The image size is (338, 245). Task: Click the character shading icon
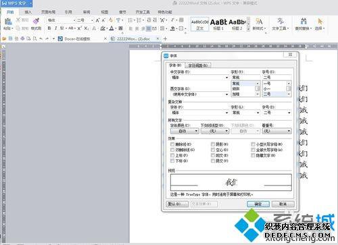coord(120,28)
